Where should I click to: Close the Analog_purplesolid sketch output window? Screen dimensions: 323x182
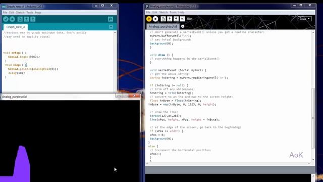[134, 96]
